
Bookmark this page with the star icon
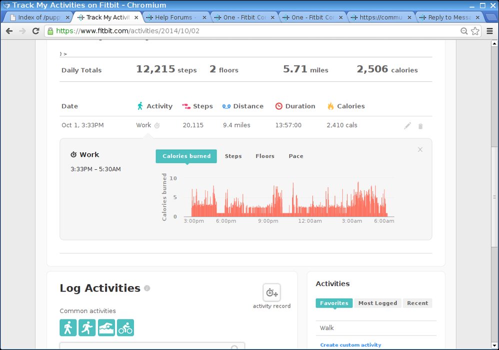[x=475, y=31]
